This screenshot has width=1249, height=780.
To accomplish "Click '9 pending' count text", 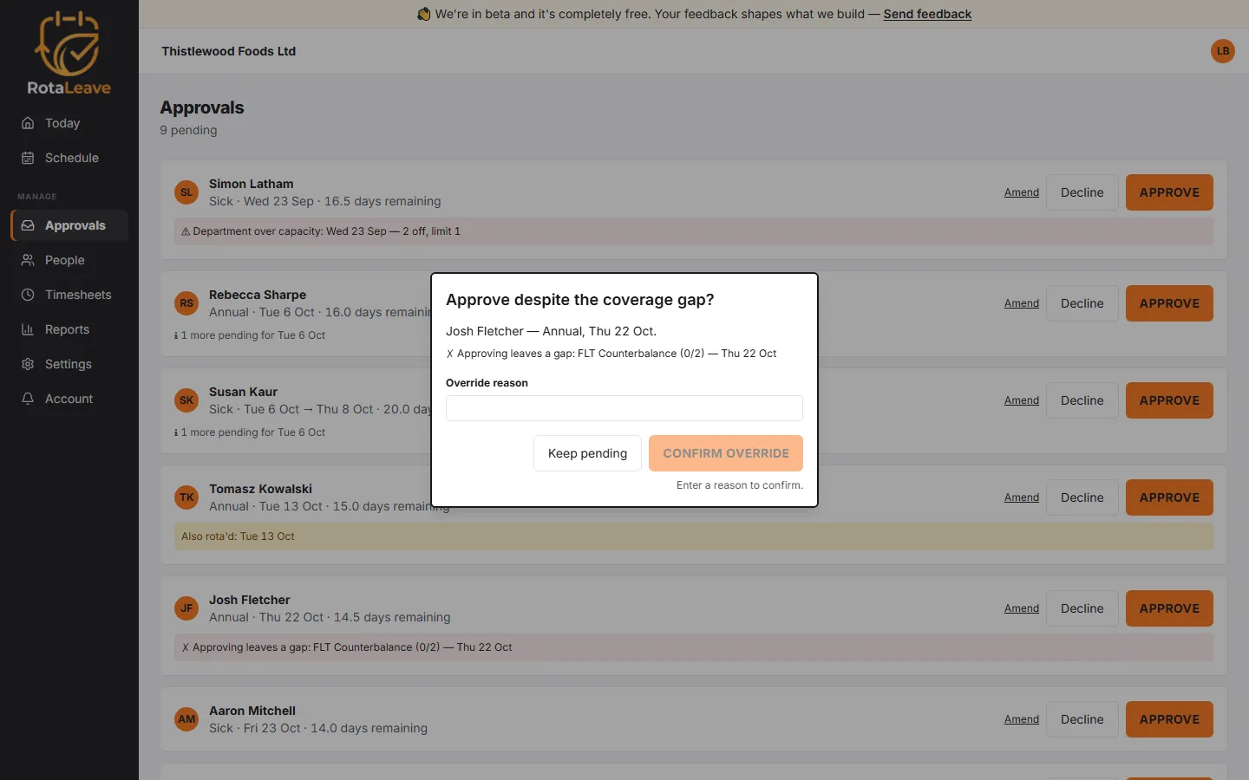I will coord(188,130).
